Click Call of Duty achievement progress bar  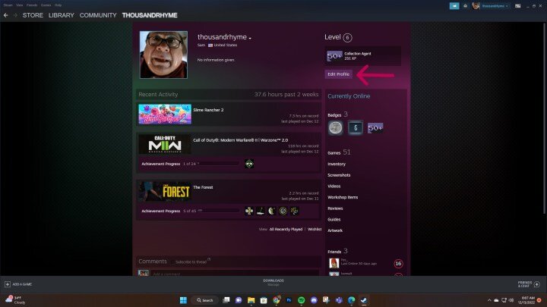pos(218,164)
